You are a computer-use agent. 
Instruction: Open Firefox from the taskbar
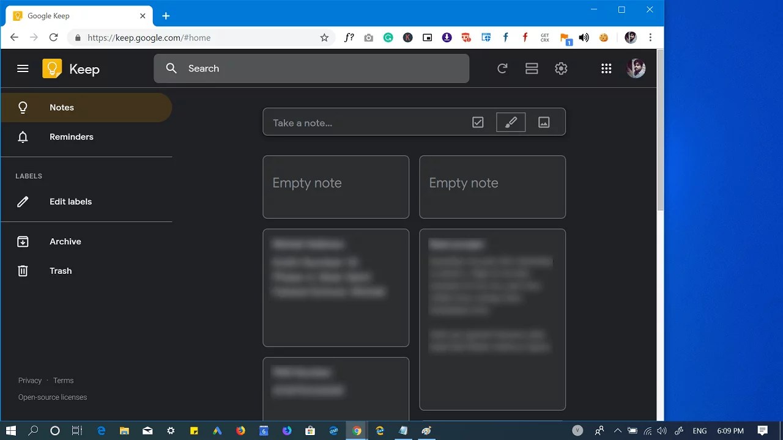[x=240, y=430]
